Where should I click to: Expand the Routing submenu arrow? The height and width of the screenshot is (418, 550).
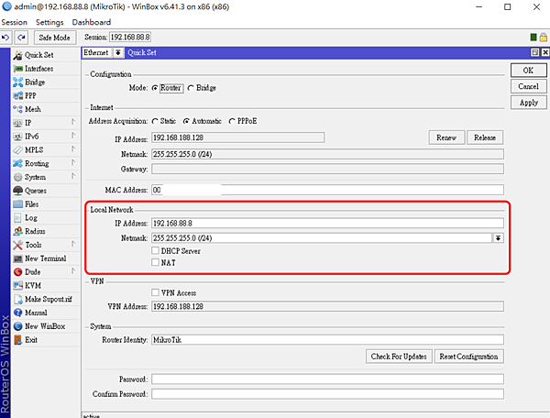coord(73,163)
